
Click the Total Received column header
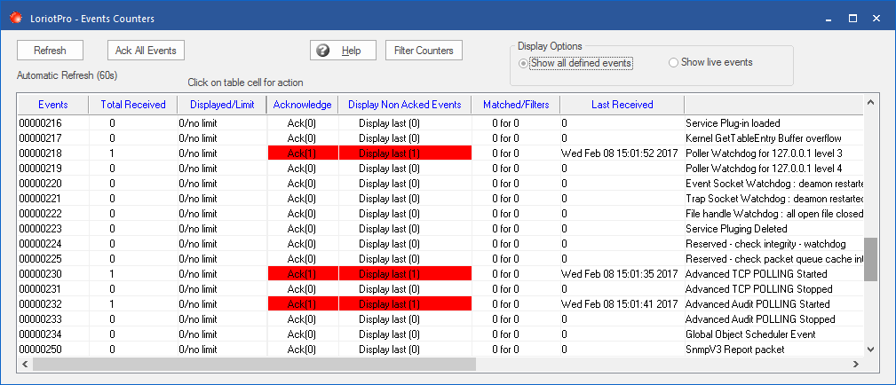[133, 105]
